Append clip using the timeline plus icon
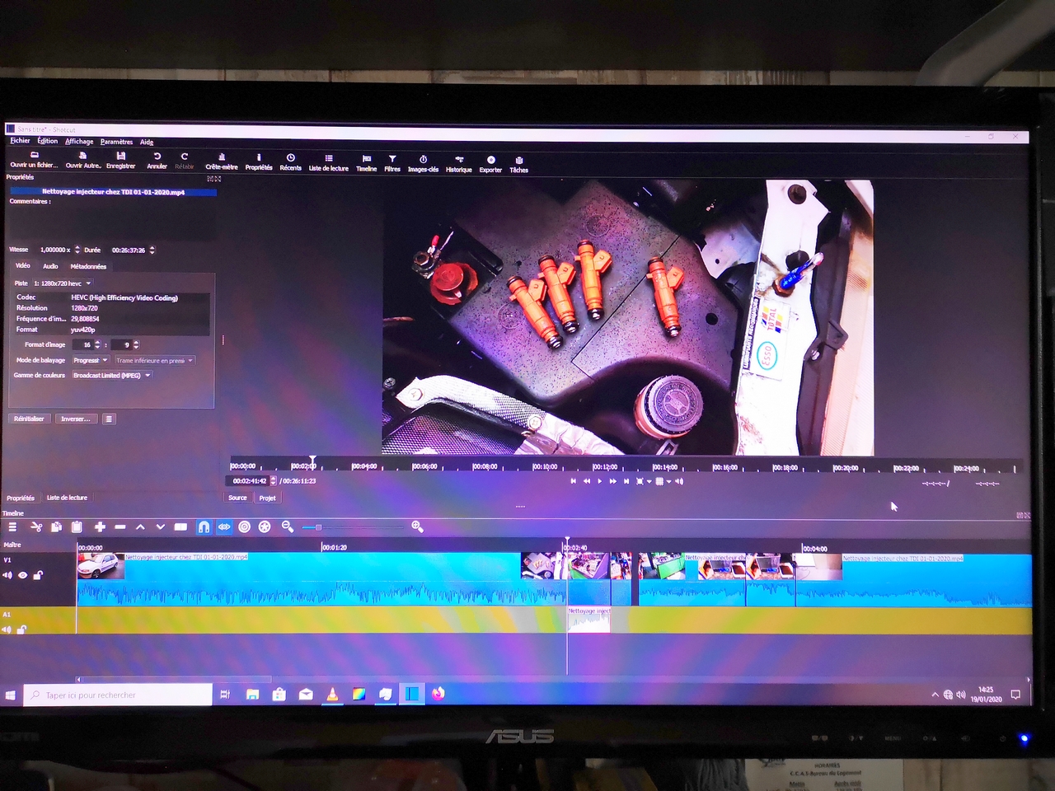This screenshot has width=1055, height=791. [x=100, y=527]
